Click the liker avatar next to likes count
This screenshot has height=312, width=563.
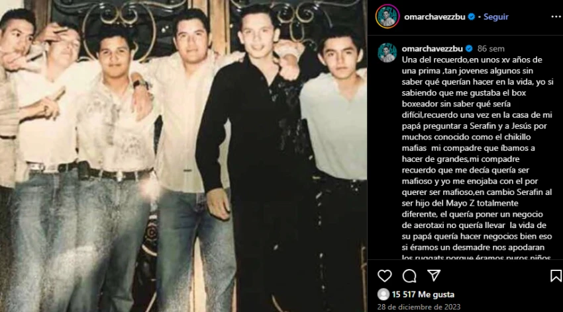[384, 294]
